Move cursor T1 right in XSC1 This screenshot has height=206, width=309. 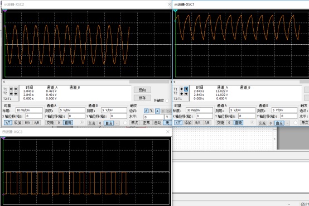186,89
